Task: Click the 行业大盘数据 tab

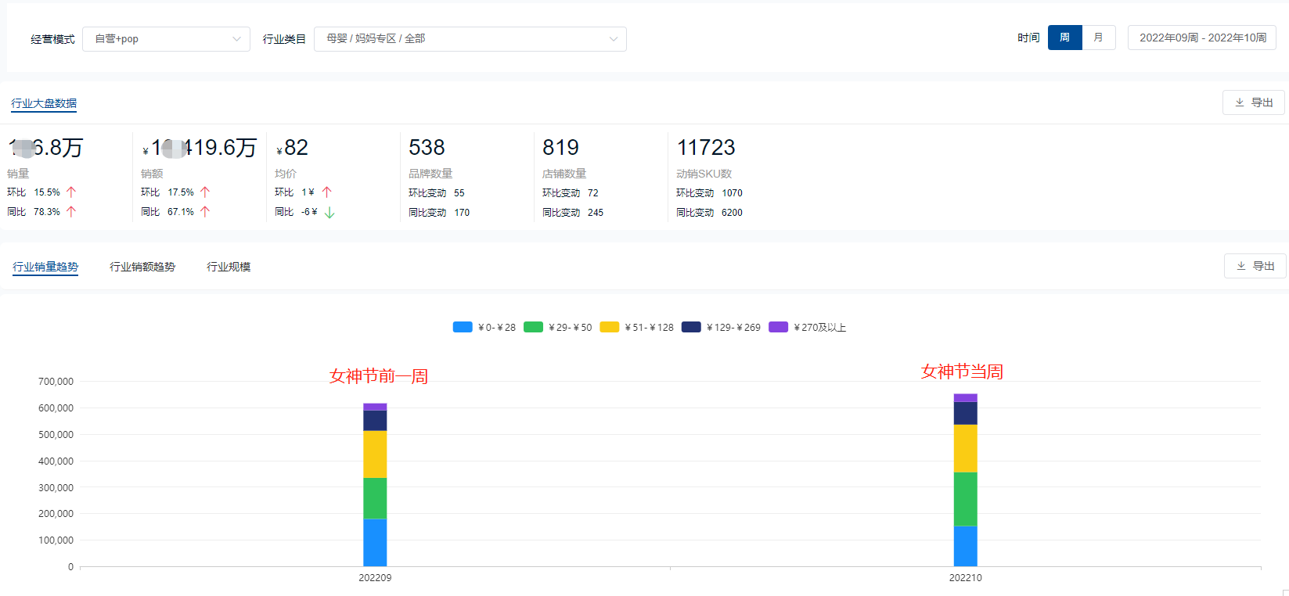Action: (x=44, y=103)
